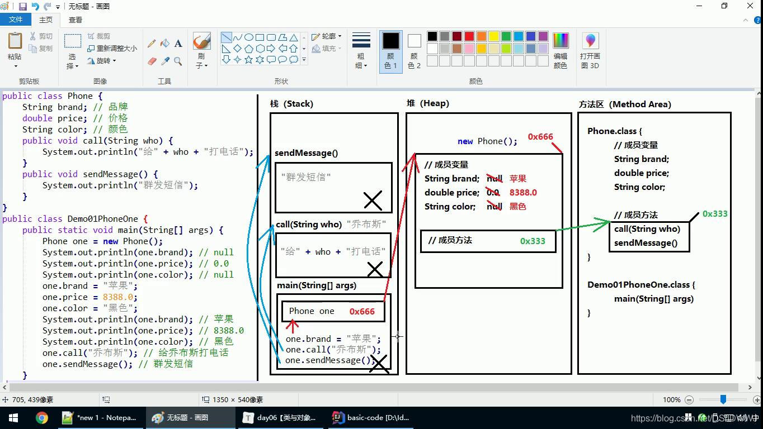Choose the Oval shape
Image resolution: width=763 pixels, height=429 pixels.
[x=248, y=37]
